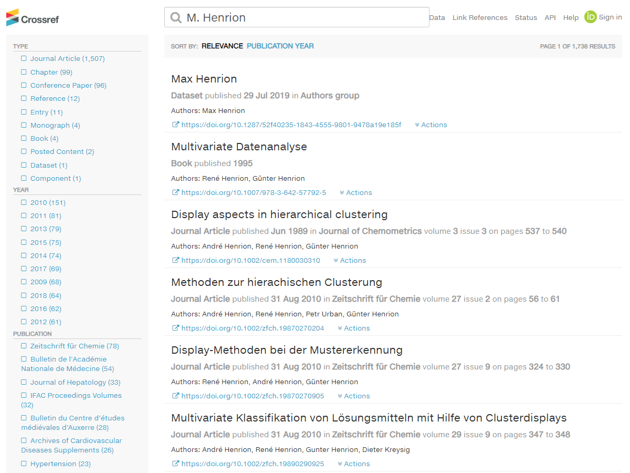Click the search magnifier icon
The width and height of the screenshot is (630, 473).
pyautogui.click(x=176, y=18)
